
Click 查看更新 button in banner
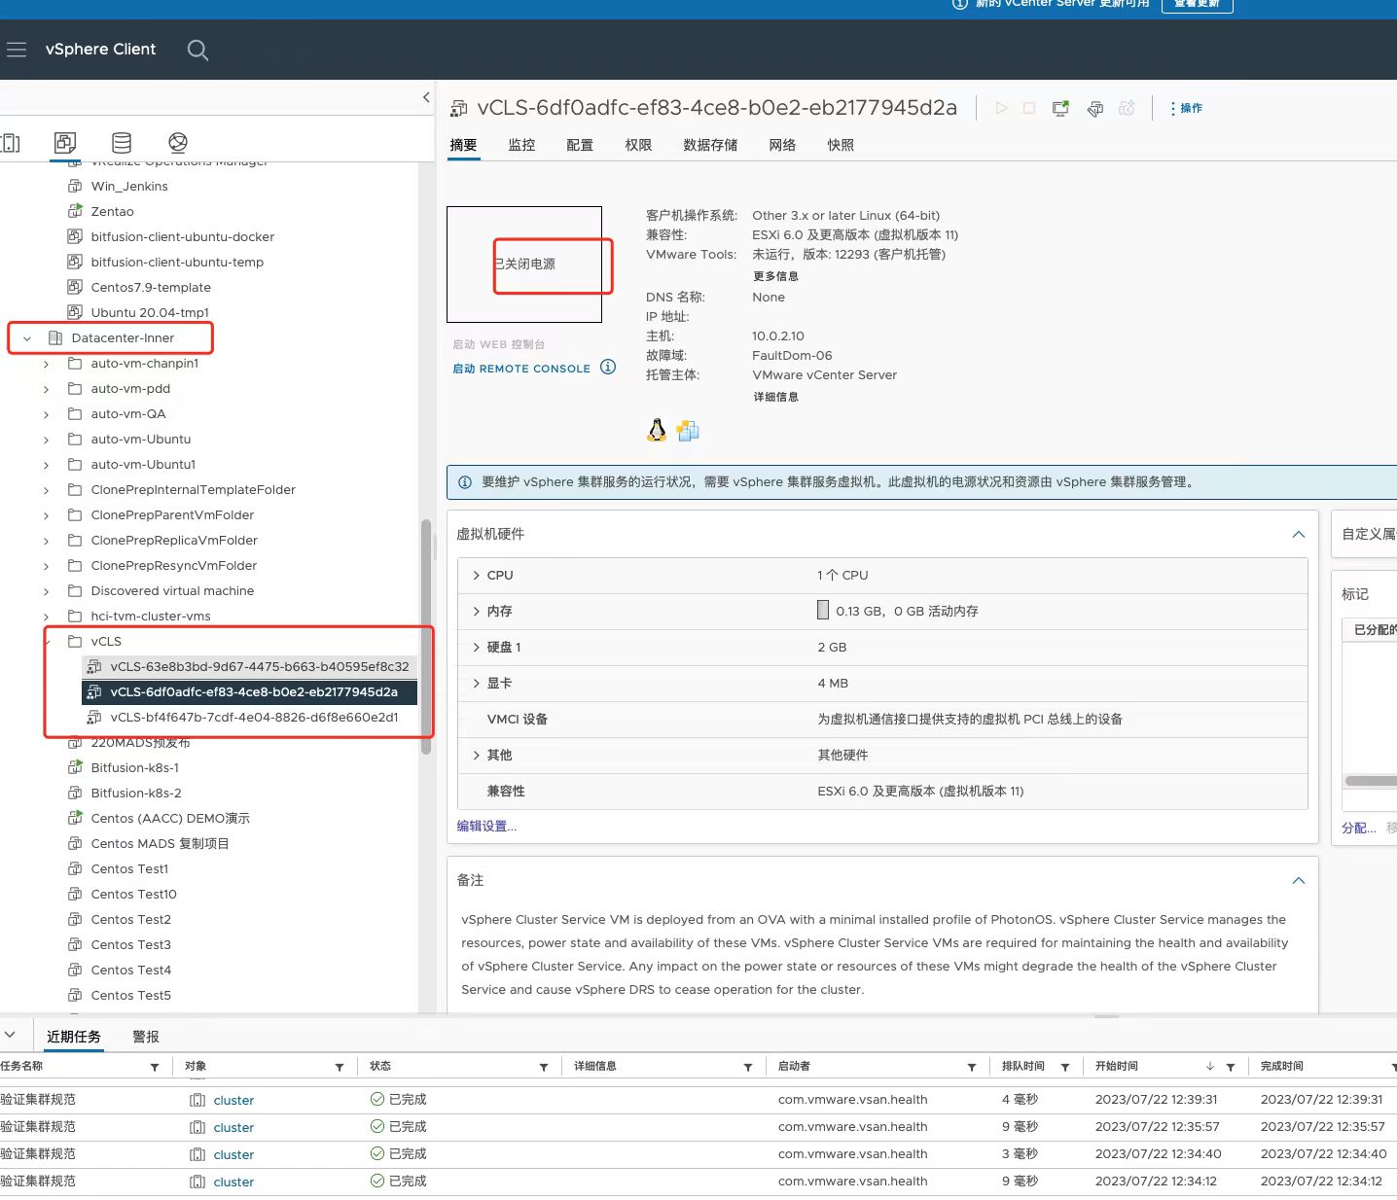tap(1198, 4)
